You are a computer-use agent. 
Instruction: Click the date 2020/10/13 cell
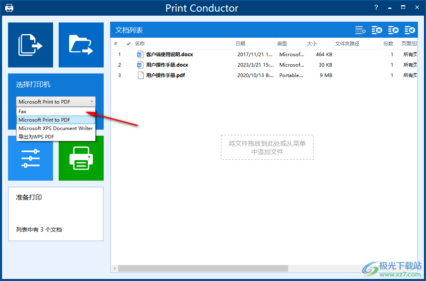(256, 75)
